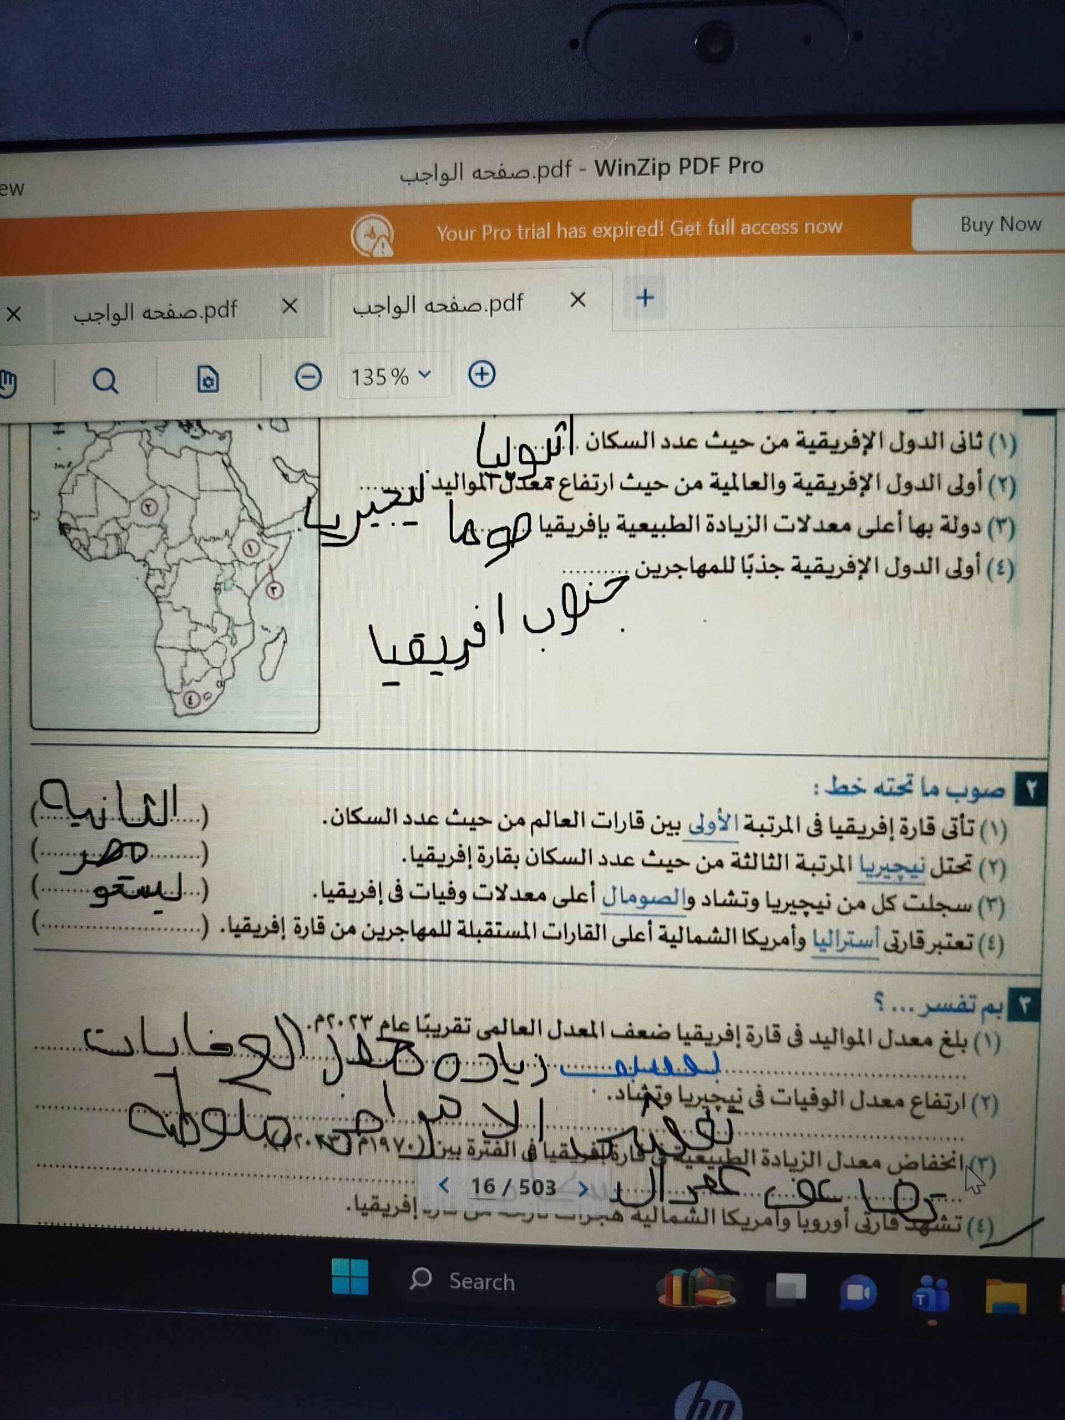1065x1420 pixels.
Task: Open Microsoft Teams from the taskbar
Action: point(931,1294)
